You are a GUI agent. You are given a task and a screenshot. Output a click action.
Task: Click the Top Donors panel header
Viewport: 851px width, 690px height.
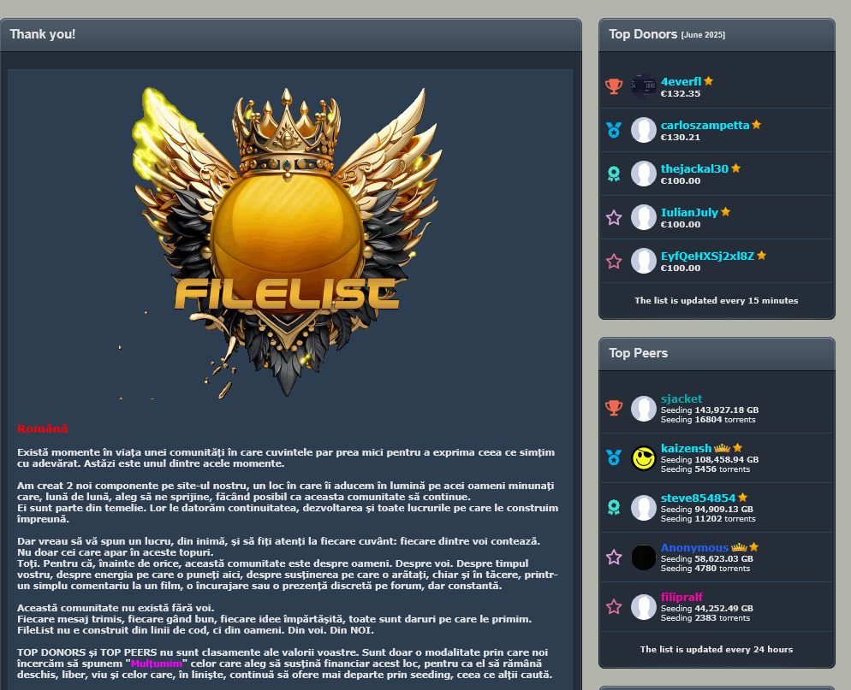point(717,35)
